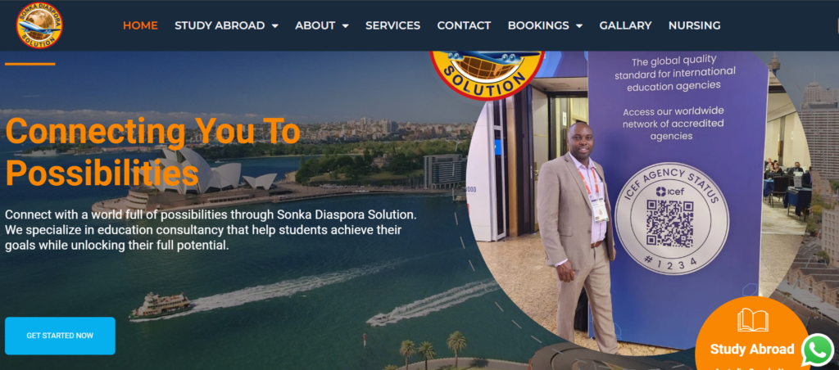Open the Contact page link
839x370 pixels.
tap(464, 25)
